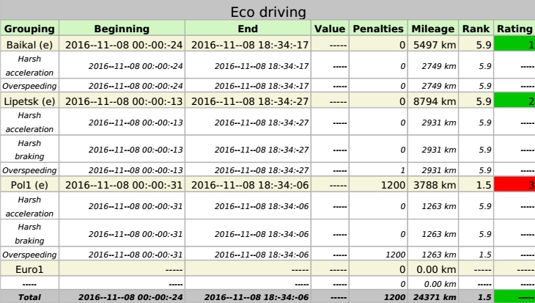The image size is (535, 303).
Task: Click the green rating cell for Lipetsk (e)
Action: point(514,100)
